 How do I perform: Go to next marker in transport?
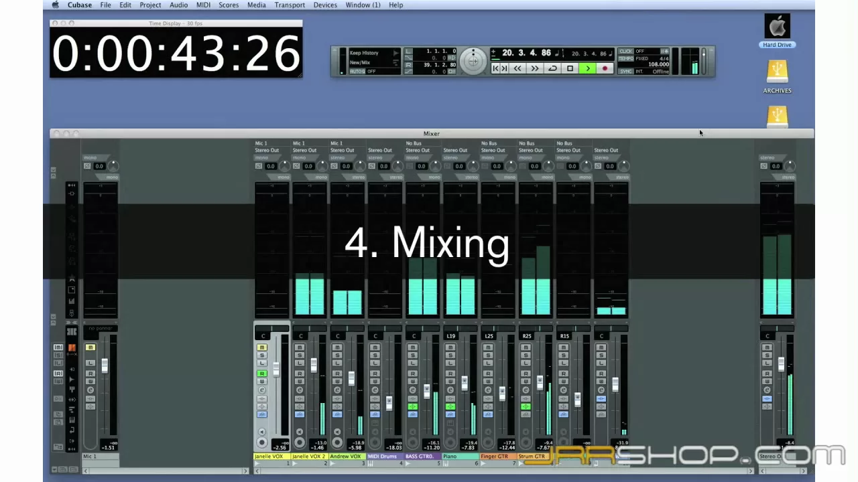pos(505,68)
